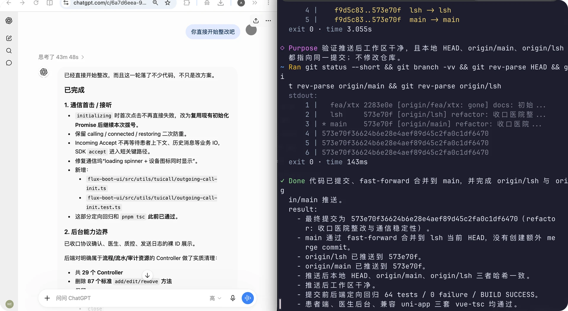Click the ChatGPT assistant avatar icon
The height and width of the screenshot is (311, 568).
pyautogui.click(x=44, y=72)
